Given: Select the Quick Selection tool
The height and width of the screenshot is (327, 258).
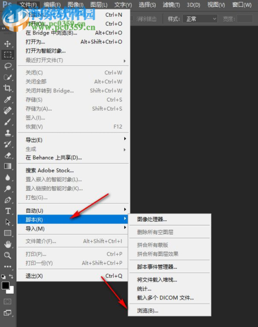Looking at the screenshot, I should click(8, 77).
